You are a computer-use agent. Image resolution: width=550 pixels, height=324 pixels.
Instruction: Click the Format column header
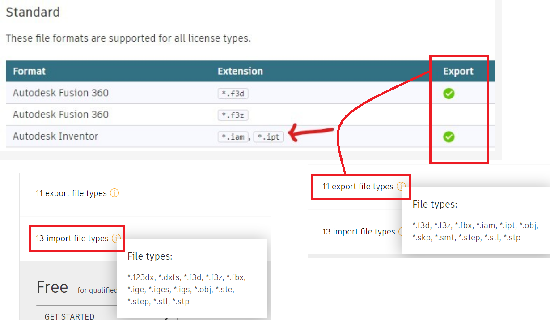click(30, 71)
